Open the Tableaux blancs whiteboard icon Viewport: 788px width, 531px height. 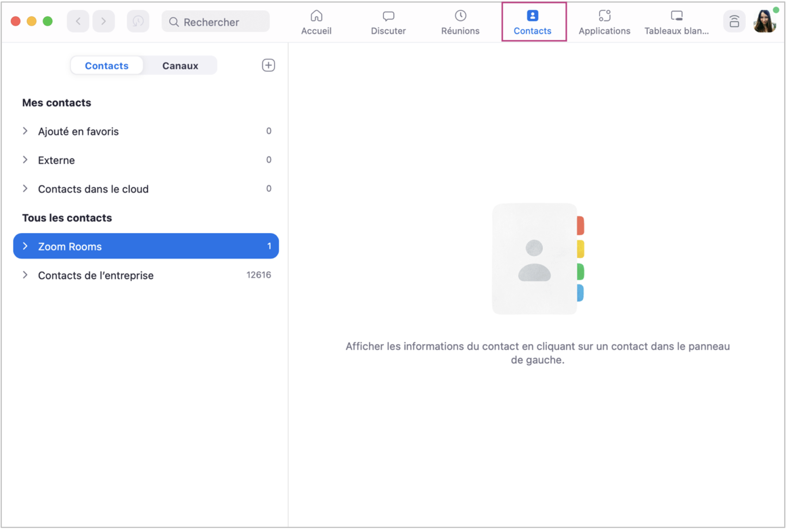coord(676,16)
